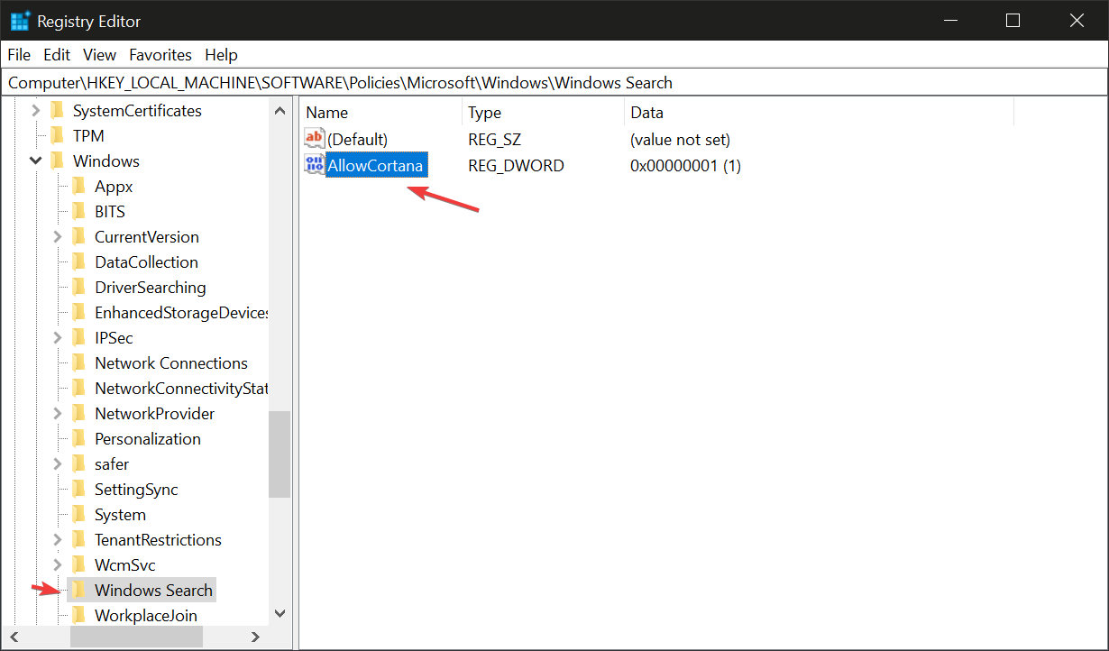Click the TPM folder icon

click(x=57, y=136)
